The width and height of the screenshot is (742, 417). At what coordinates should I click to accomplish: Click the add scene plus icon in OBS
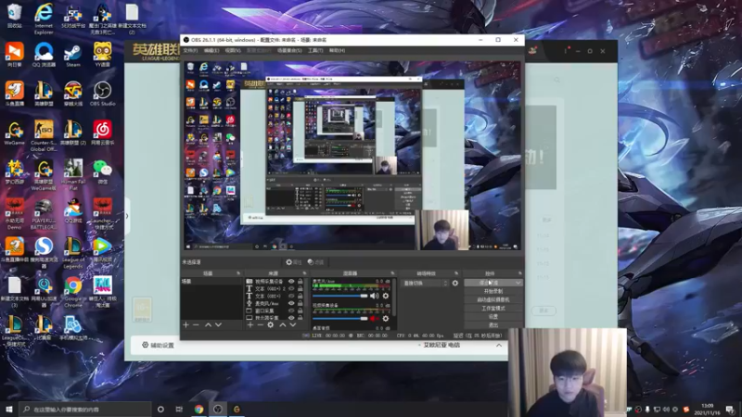coord(186,325)
